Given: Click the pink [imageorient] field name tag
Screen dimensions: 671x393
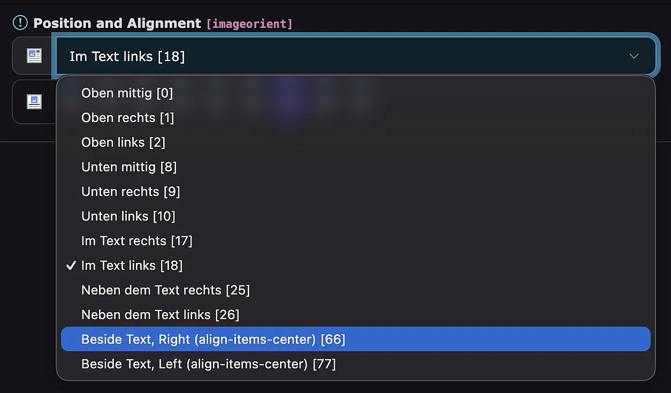Looking at the screenshot, I should pos(249,24).
